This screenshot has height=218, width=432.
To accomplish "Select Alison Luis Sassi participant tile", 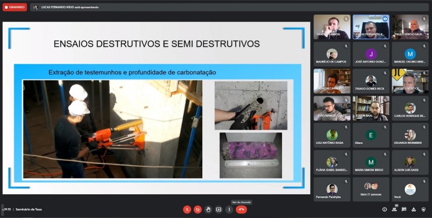I will pos(410,163).
